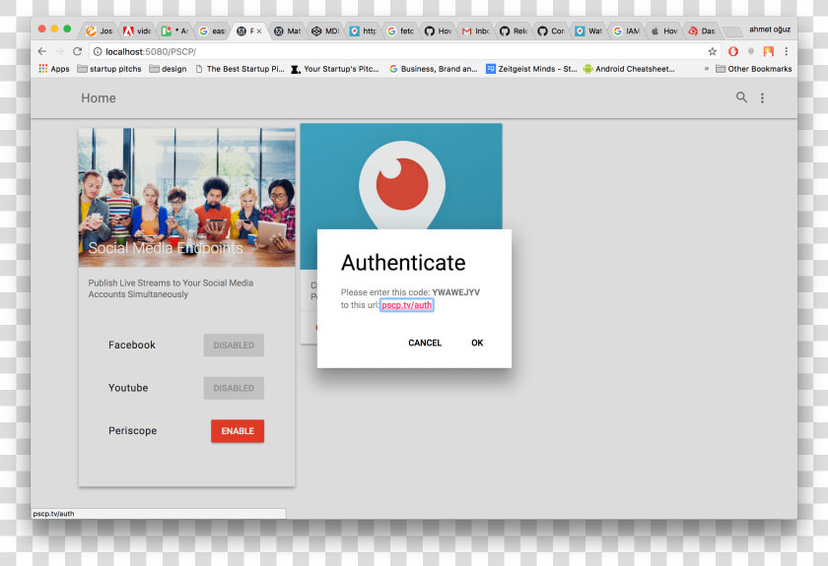Click the Facebook DISABLED button
This screenshot has width=828, height=566.
[234, 345]
